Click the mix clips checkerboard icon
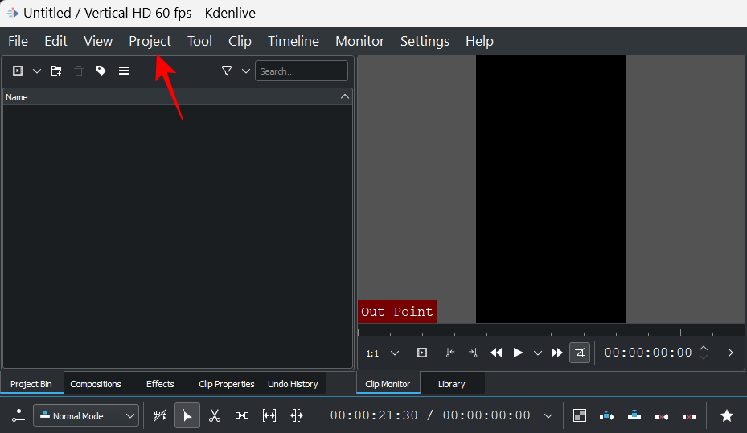 (x=580, y=415)
